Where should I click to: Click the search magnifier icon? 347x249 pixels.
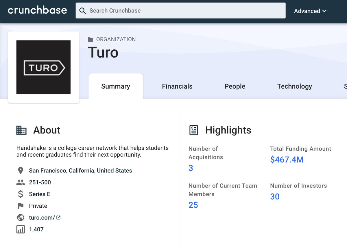pos(82,11)
